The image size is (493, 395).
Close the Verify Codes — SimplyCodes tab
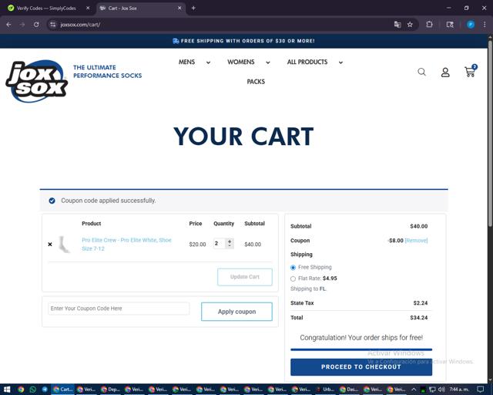pyautogui.click(x=88, y=8)
